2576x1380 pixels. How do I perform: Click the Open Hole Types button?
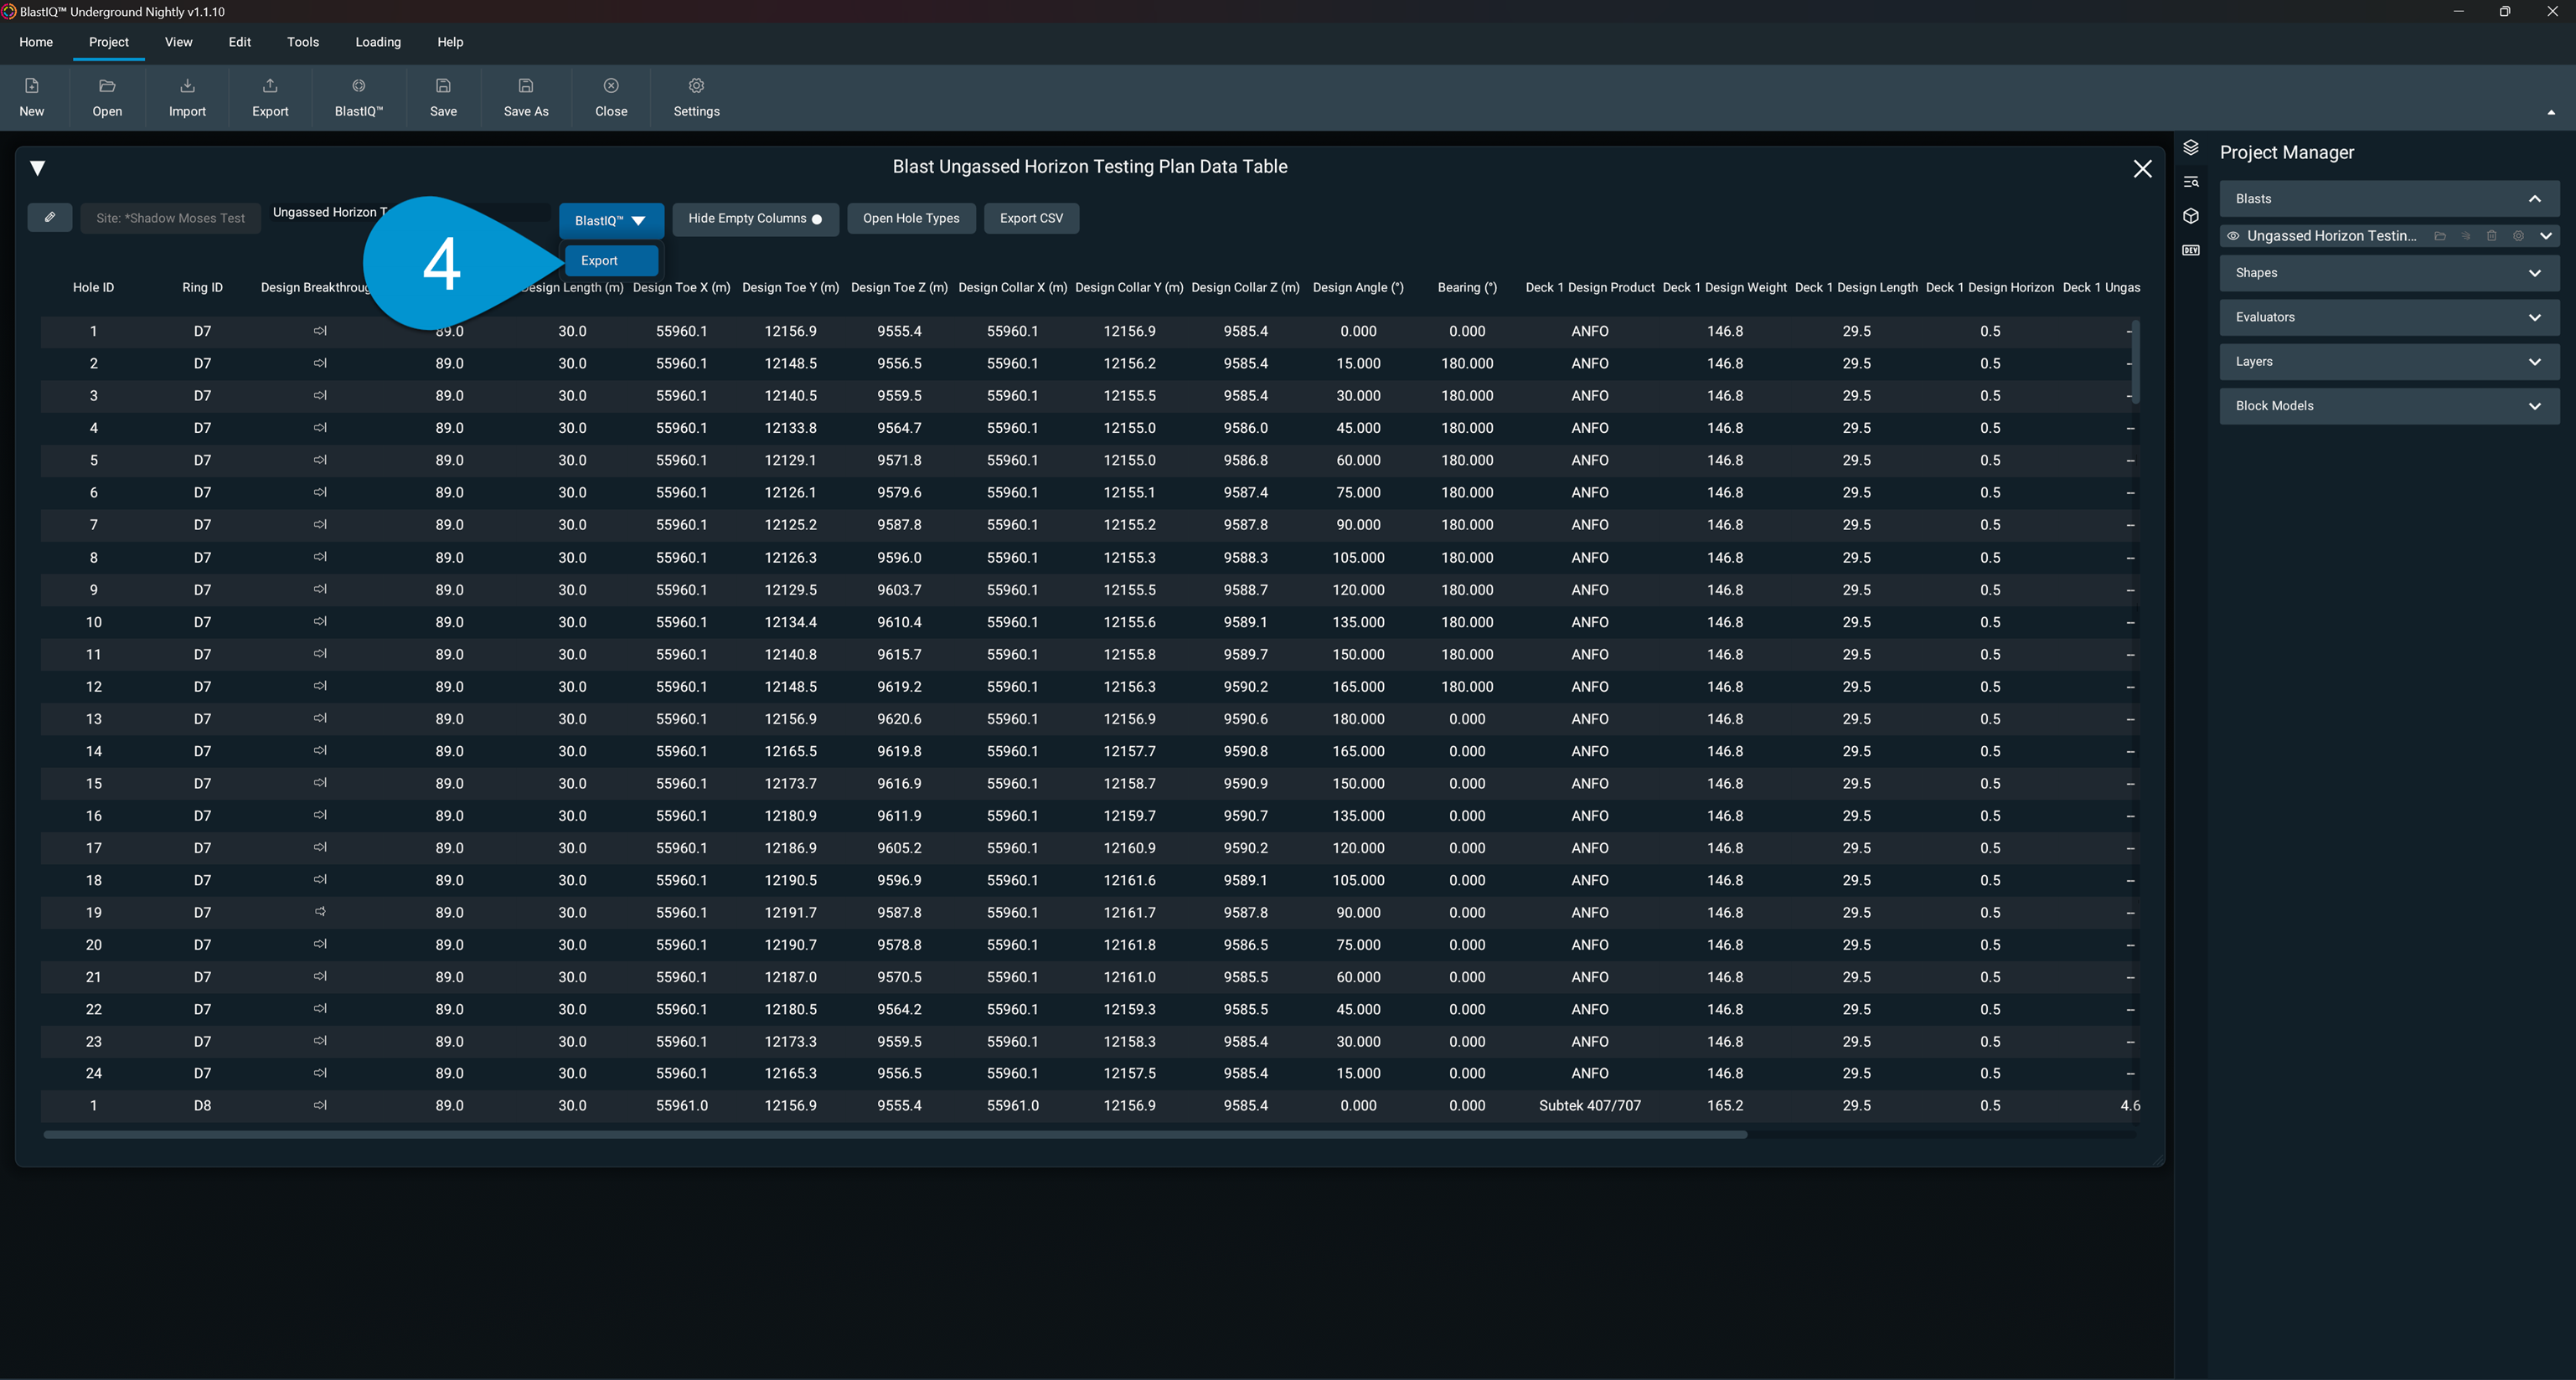click(x=911, y=218)
